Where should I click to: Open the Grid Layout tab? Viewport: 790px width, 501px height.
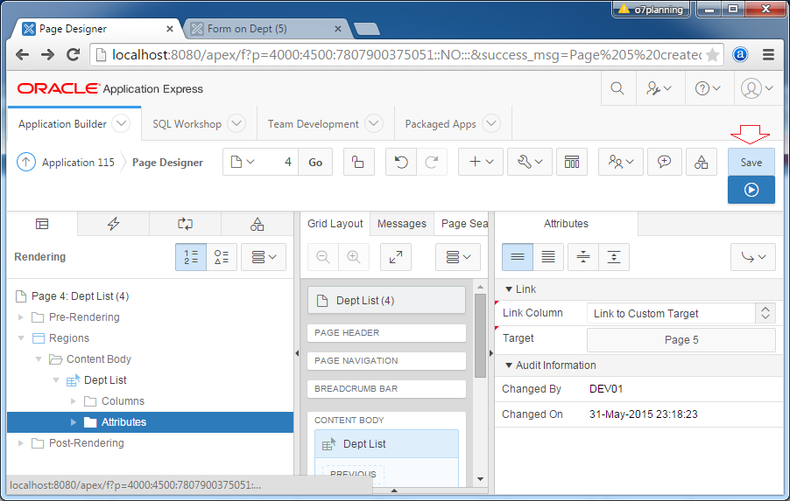coord(335,224)
